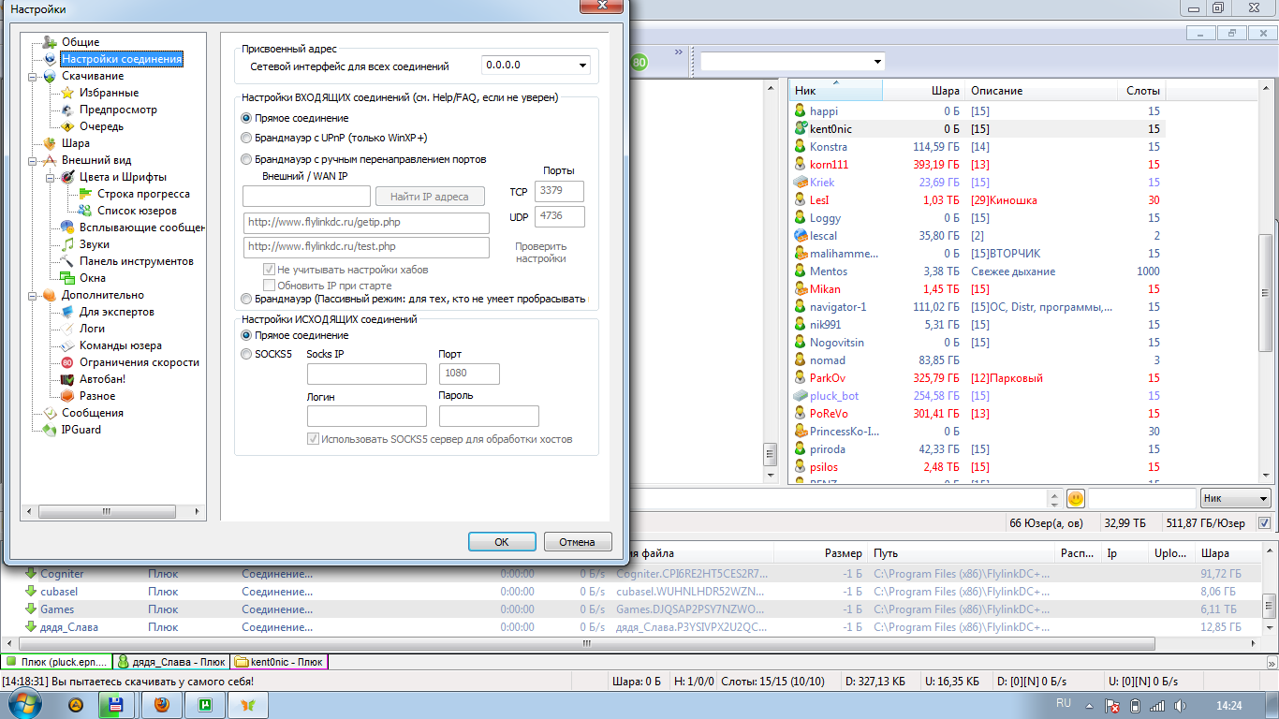The height and width of the screenshot is (719, 1279).
Task: Open the IPGuard icon entry
Action: click(50, 430)
